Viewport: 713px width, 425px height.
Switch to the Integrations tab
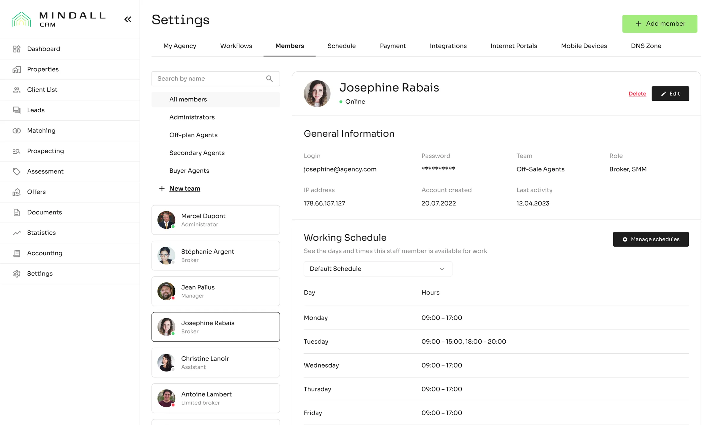(448, 46)
